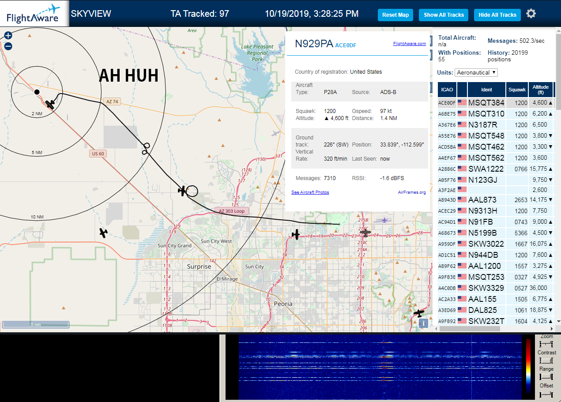Open the Units dropdown showing Aeronautical
This screenshot has width=561, height=402.
[476, 72]
